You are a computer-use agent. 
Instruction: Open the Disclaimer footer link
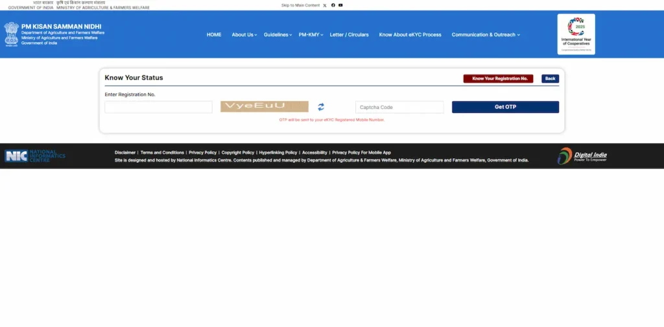[125, 152]
